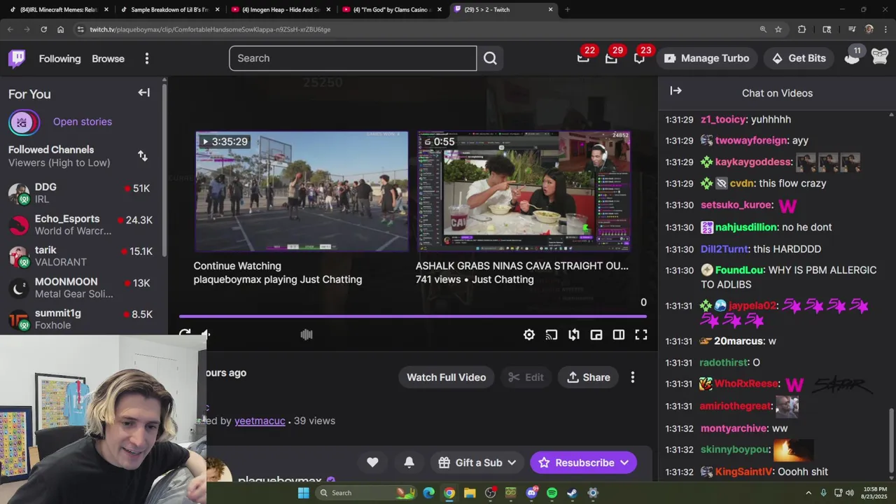
Task: Toggle the notification bell for channel
Action: [409, 462]
